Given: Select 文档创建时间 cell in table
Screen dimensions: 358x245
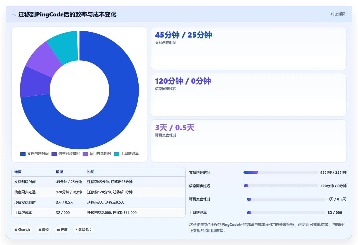Looking at the screenshot, I should click(25, 182).
